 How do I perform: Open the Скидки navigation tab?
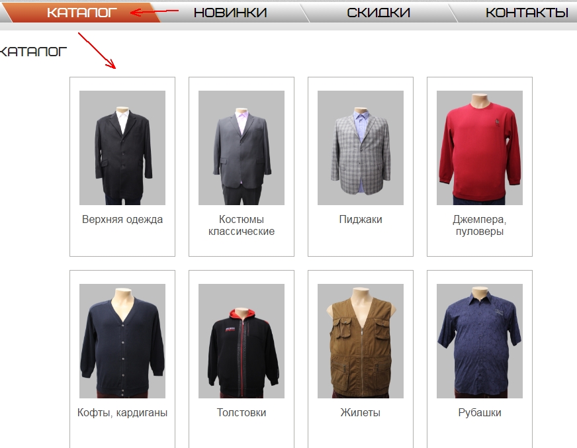click(x=378, y=12)
